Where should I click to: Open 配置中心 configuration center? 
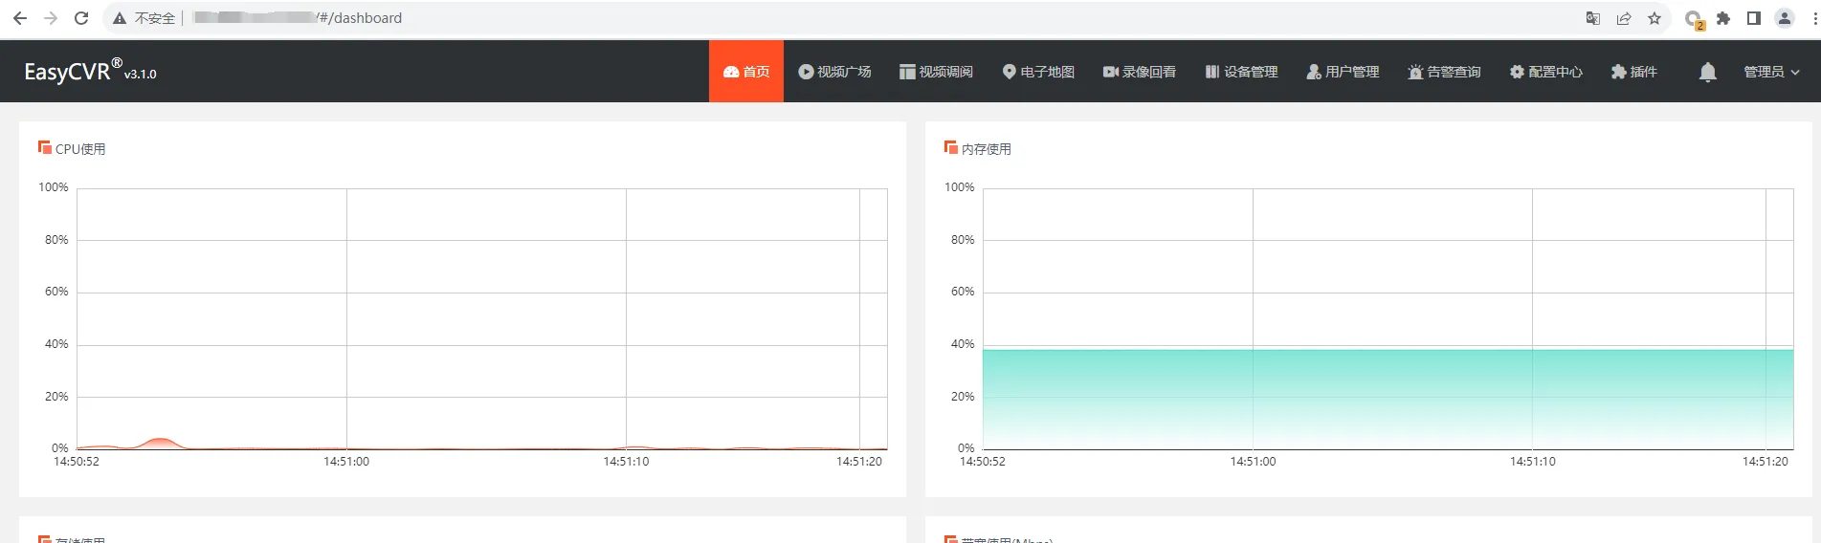[x=1545, y=72]
